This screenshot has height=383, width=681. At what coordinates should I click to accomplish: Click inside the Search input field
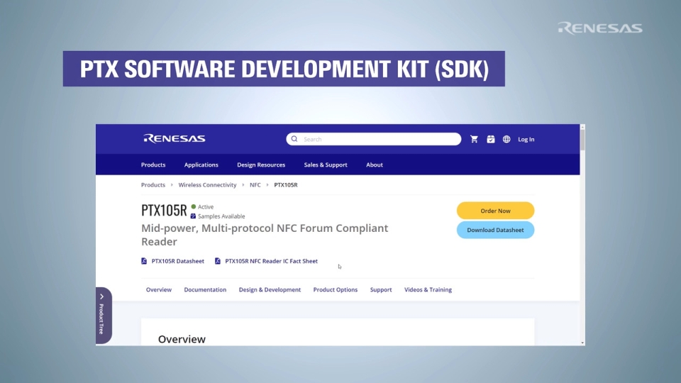pyautogui.click(x=374, y=139)
